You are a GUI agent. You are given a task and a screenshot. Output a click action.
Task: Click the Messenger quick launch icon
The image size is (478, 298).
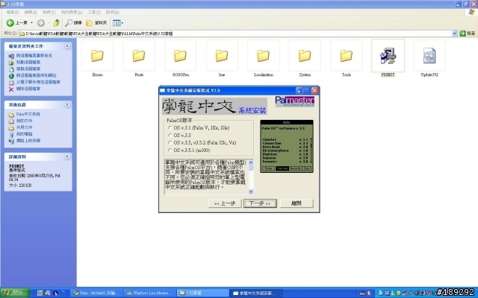[48, 293]
